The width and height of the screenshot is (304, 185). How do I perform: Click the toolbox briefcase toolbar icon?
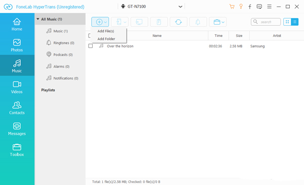(217, 22)
